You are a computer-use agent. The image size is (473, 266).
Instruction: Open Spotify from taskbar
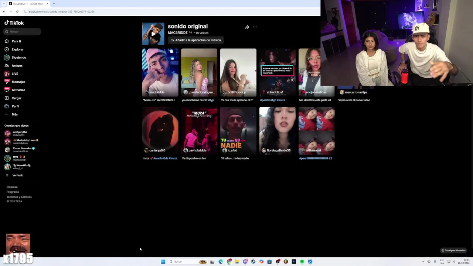click(302, 262)
